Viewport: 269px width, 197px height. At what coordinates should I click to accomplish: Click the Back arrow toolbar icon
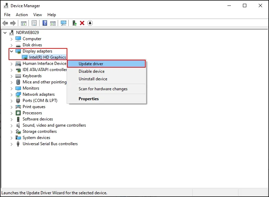click(5, 23)
